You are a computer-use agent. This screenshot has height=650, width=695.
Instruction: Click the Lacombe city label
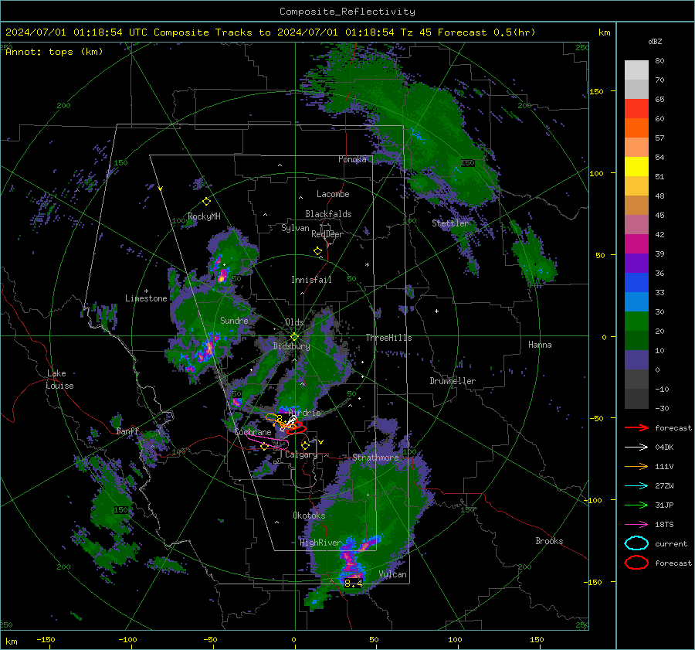tap(333, 194)
